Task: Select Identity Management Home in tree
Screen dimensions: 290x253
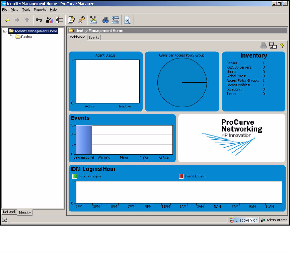Action: (33, 31)
